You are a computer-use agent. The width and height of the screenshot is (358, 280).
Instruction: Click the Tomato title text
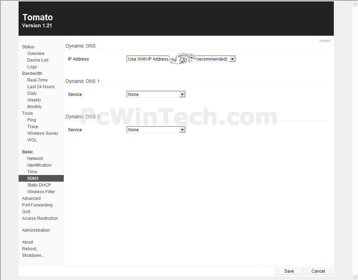click(38, 17)
